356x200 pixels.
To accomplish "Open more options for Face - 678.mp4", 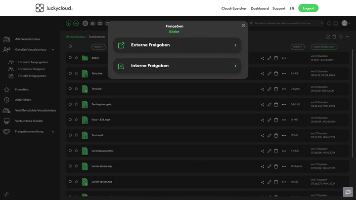I will point(284,120).
